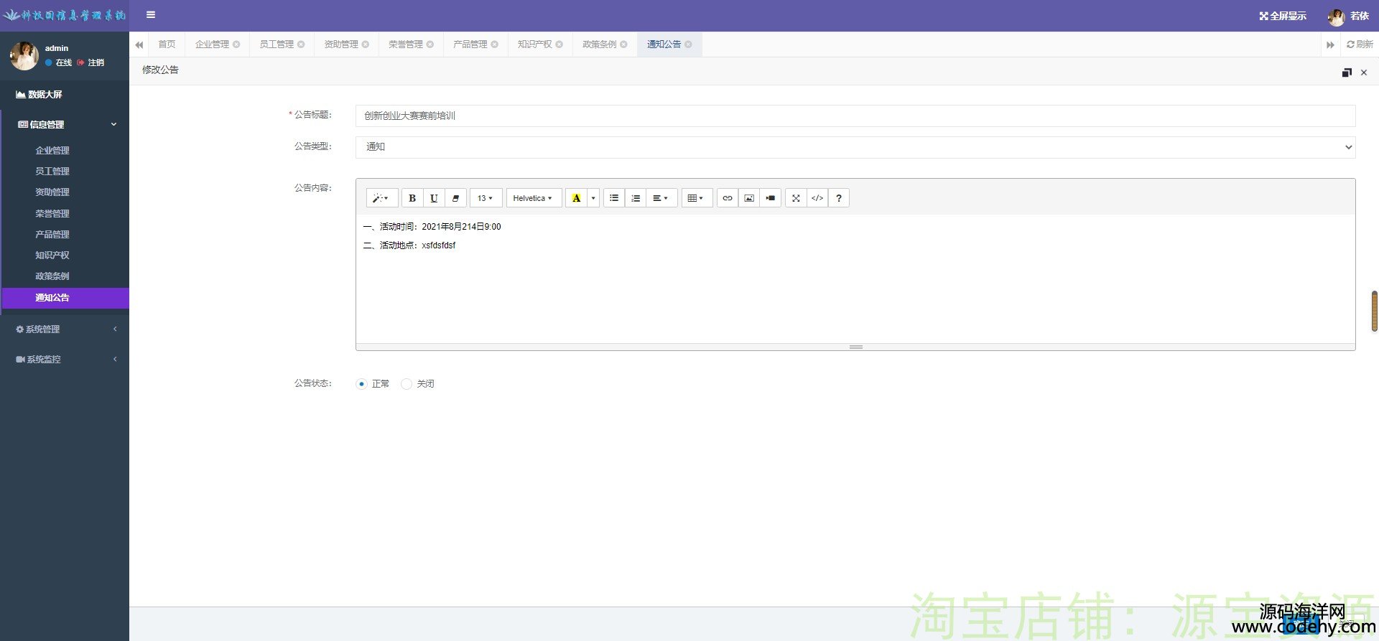
Task: Switch to the 首页 tab
Action: [x=167, y=45]
